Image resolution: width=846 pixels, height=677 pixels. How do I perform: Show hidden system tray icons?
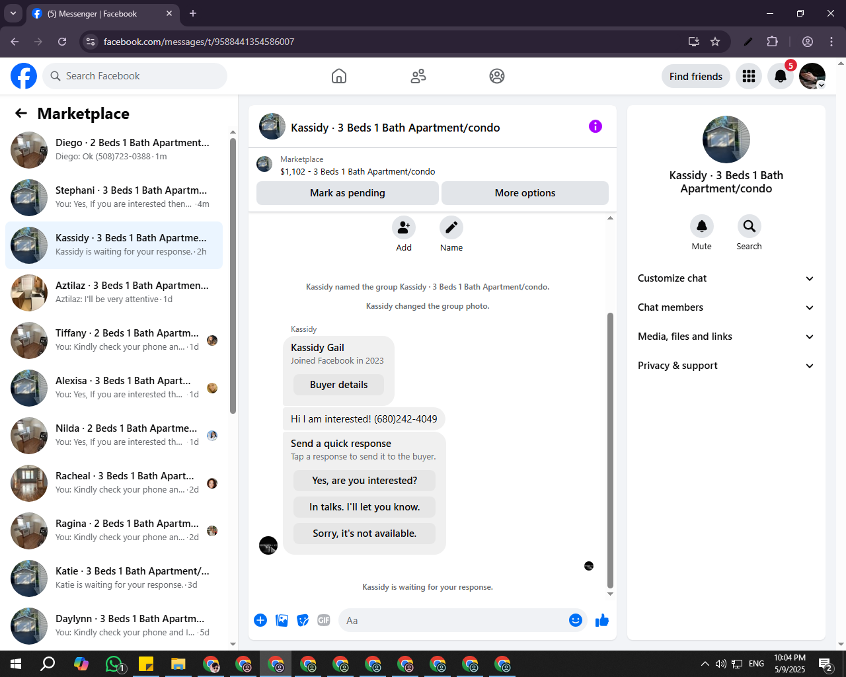705,664
